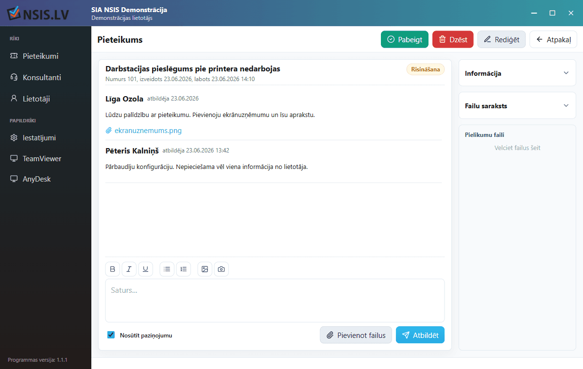Open the ekranuznemums.png attachment link

148,131
